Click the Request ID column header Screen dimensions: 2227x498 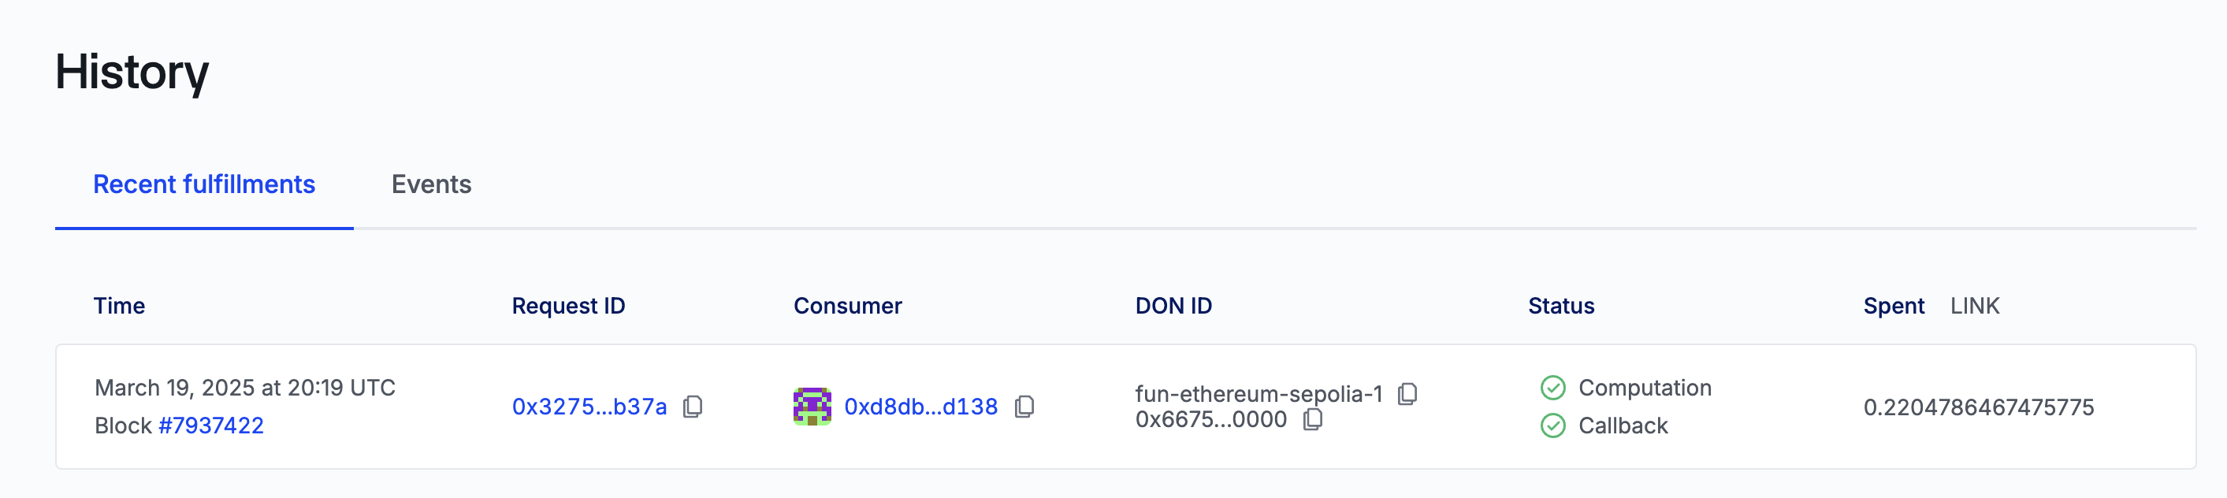click(568, 306)
